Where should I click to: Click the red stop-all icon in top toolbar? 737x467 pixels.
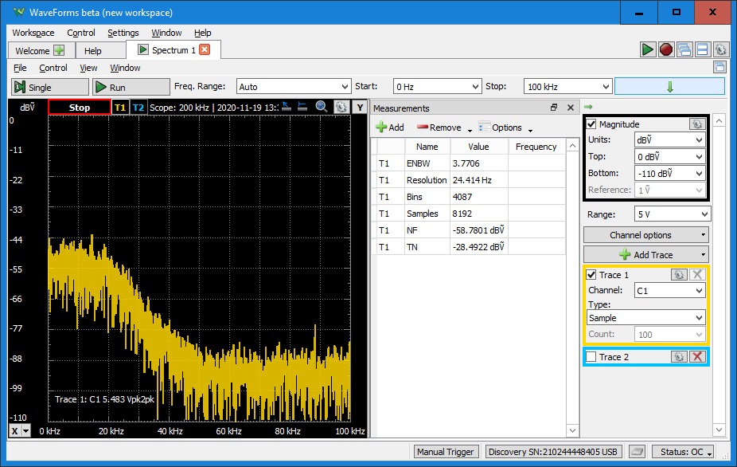coord(666,49)
